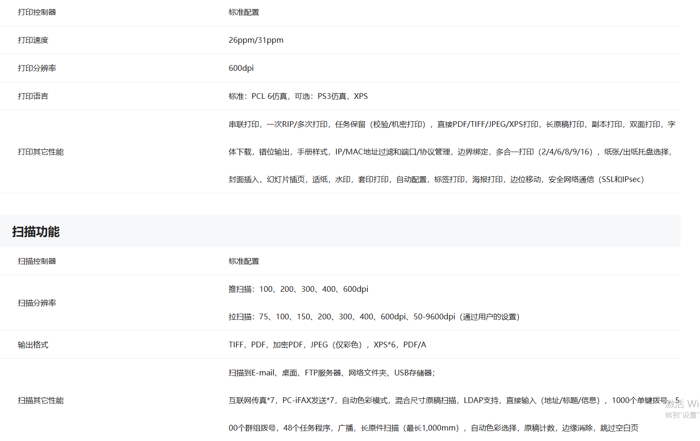Click the 打印语言 label

[x=33, y=96]
